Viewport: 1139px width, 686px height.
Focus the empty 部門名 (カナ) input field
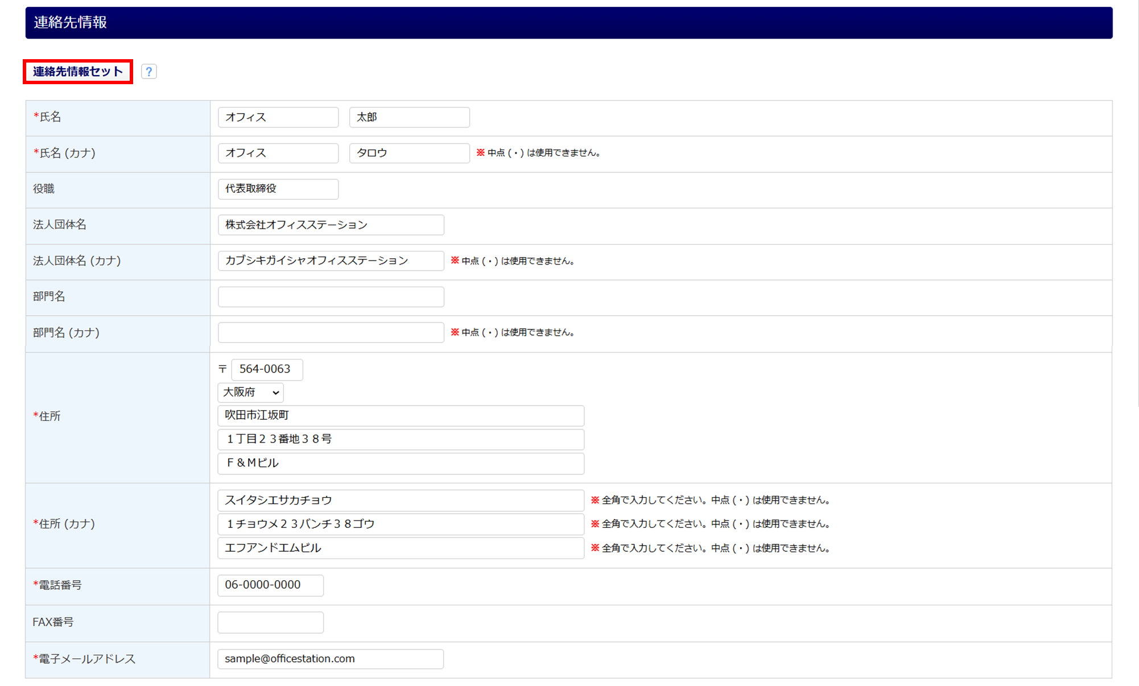coord(331,333)
